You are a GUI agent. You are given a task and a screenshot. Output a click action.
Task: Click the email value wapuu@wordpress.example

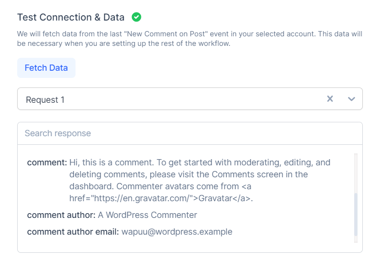177,232
